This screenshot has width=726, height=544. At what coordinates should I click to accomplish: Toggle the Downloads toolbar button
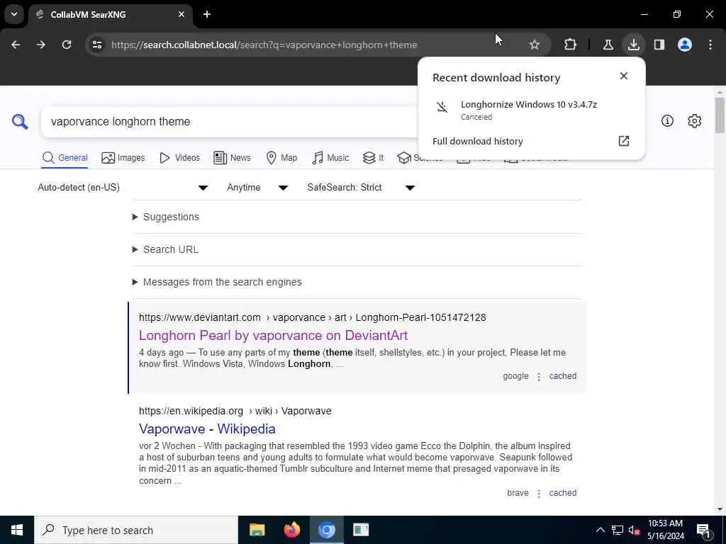(633, 45)
